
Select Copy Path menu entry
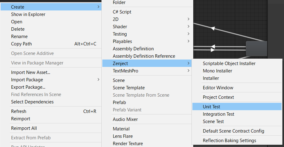point(21,44)
